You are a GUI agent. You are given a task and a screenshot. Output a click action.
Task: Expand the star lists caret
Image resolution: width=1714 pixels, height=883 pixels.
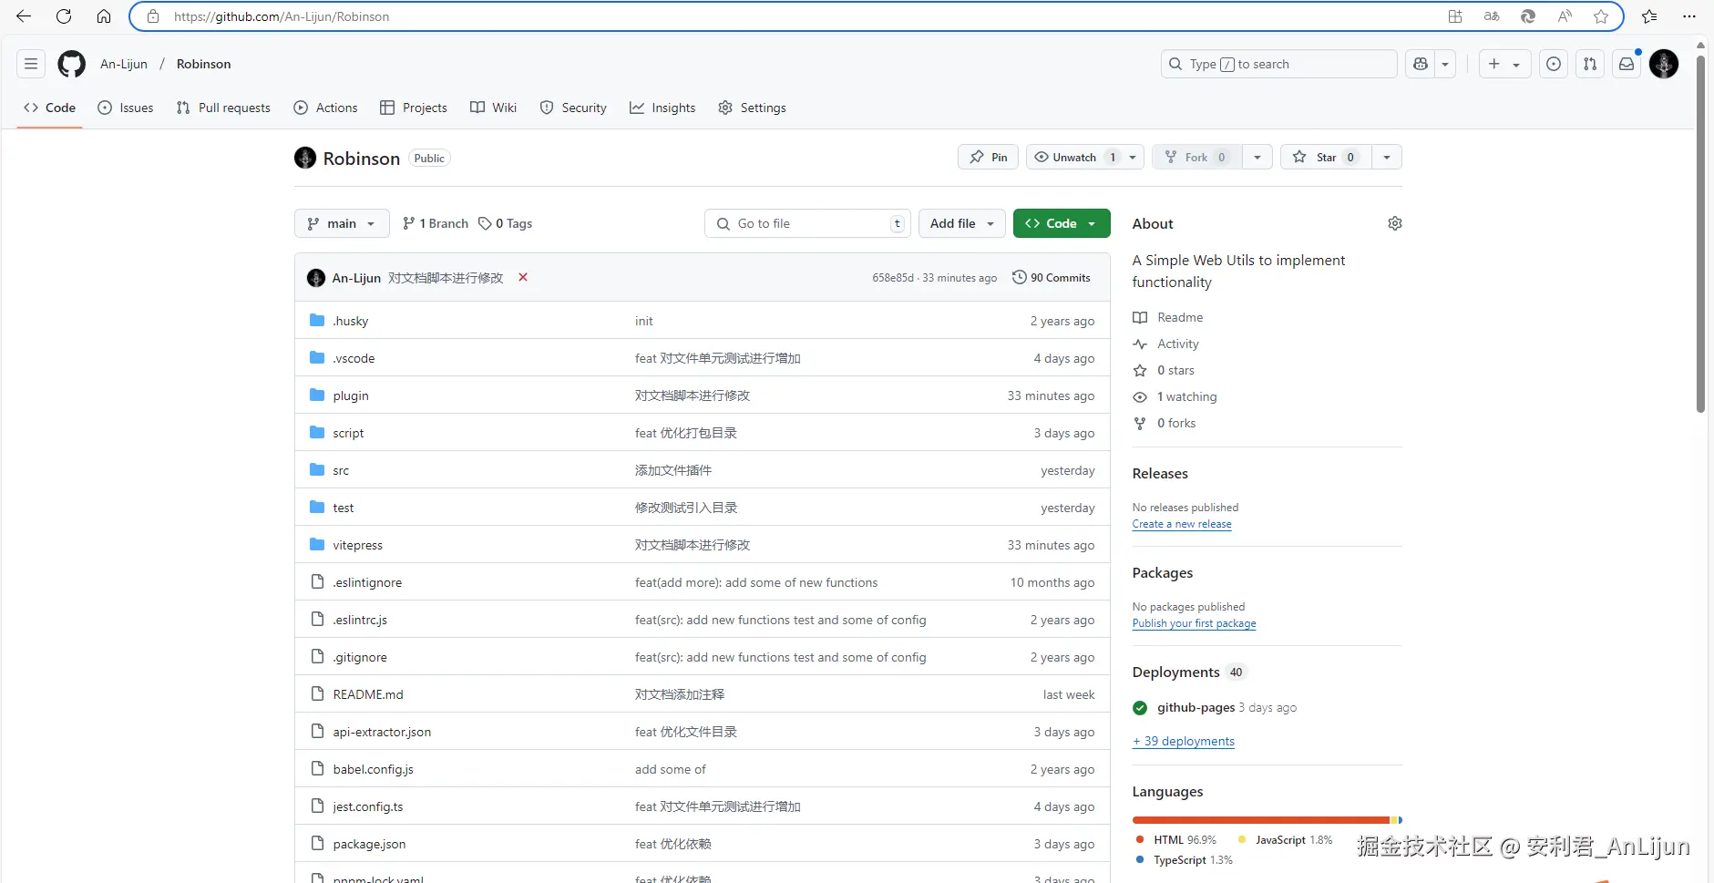coord(1386,157)
